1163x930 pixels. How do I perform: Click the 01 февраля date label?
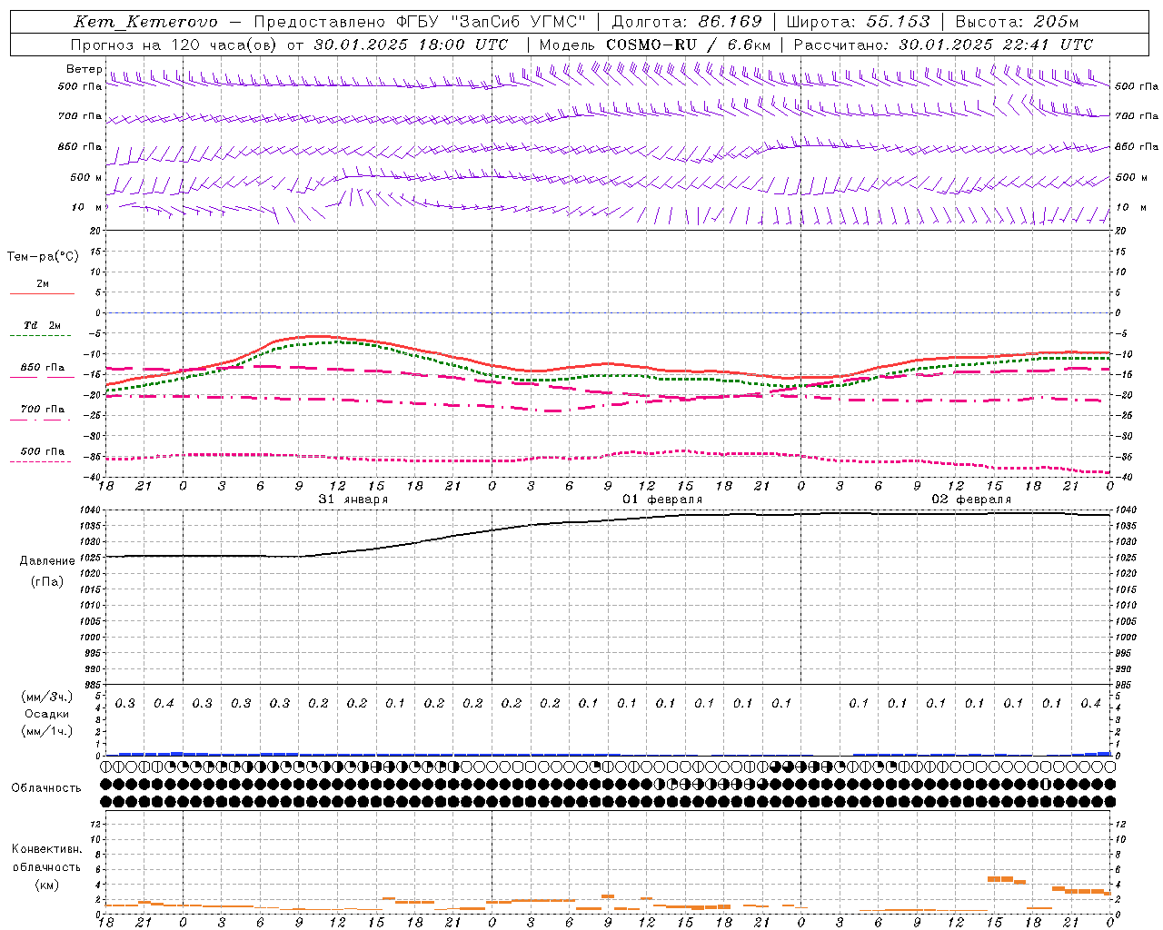coord(662,500)
